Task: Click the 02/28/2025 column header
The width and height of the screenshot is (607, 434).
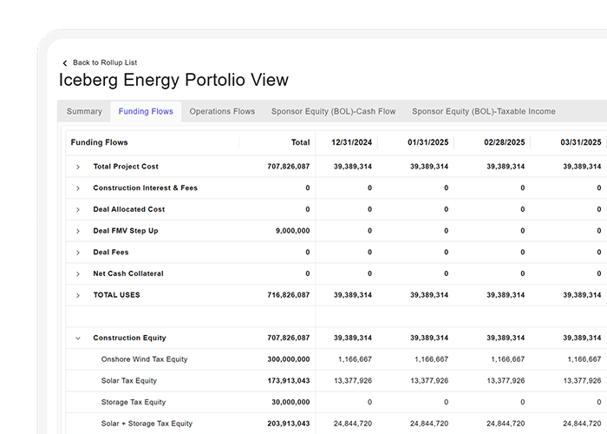Action: click(x=505, y=142)
